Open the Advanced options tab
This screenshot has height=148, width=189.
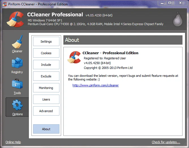(46, 111)
